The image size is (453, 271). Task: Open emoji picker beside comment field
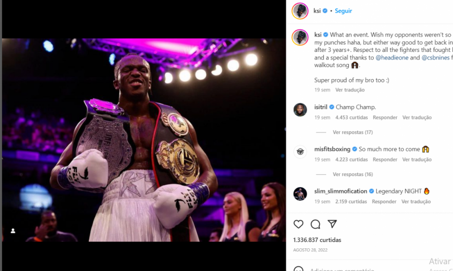(x=299, y=269)
